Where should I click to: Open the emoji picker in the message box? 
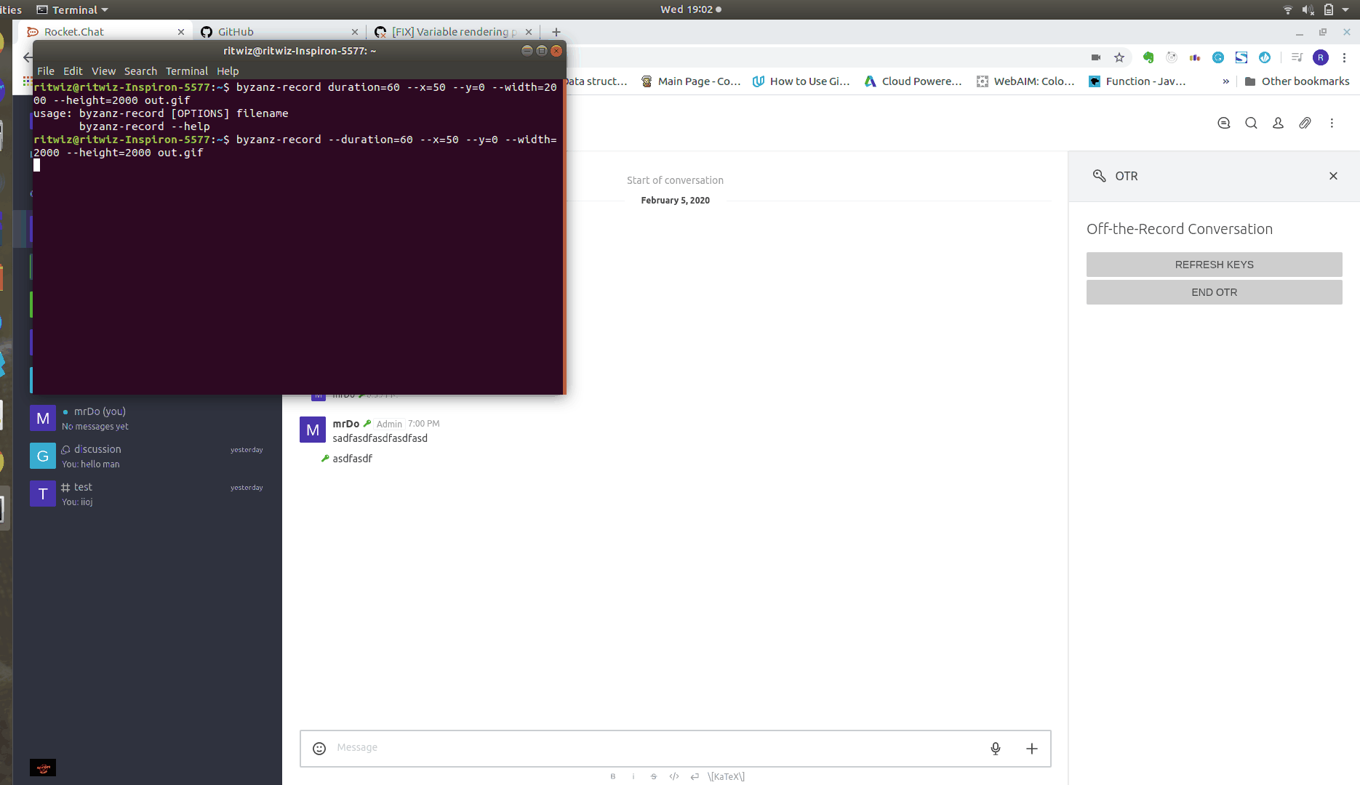pos(319,748)
